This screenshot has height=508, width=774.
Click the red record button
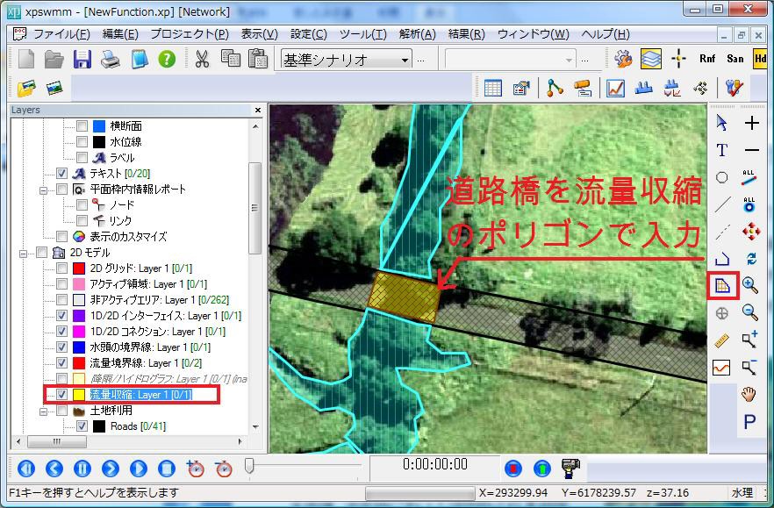coord(513,468)
